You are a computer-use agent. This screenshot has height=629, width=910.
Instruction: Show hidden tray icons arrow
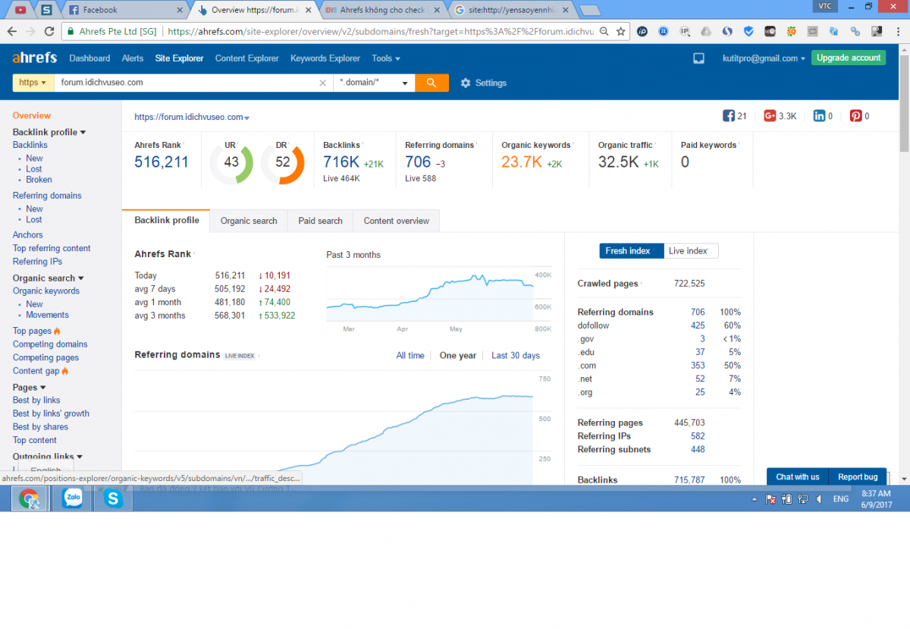click(x=754, y=499)
